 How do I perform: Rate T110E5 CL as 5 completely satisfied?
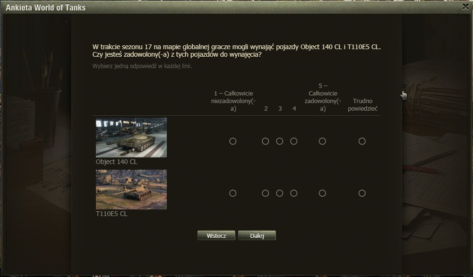(x=322, y=193)
